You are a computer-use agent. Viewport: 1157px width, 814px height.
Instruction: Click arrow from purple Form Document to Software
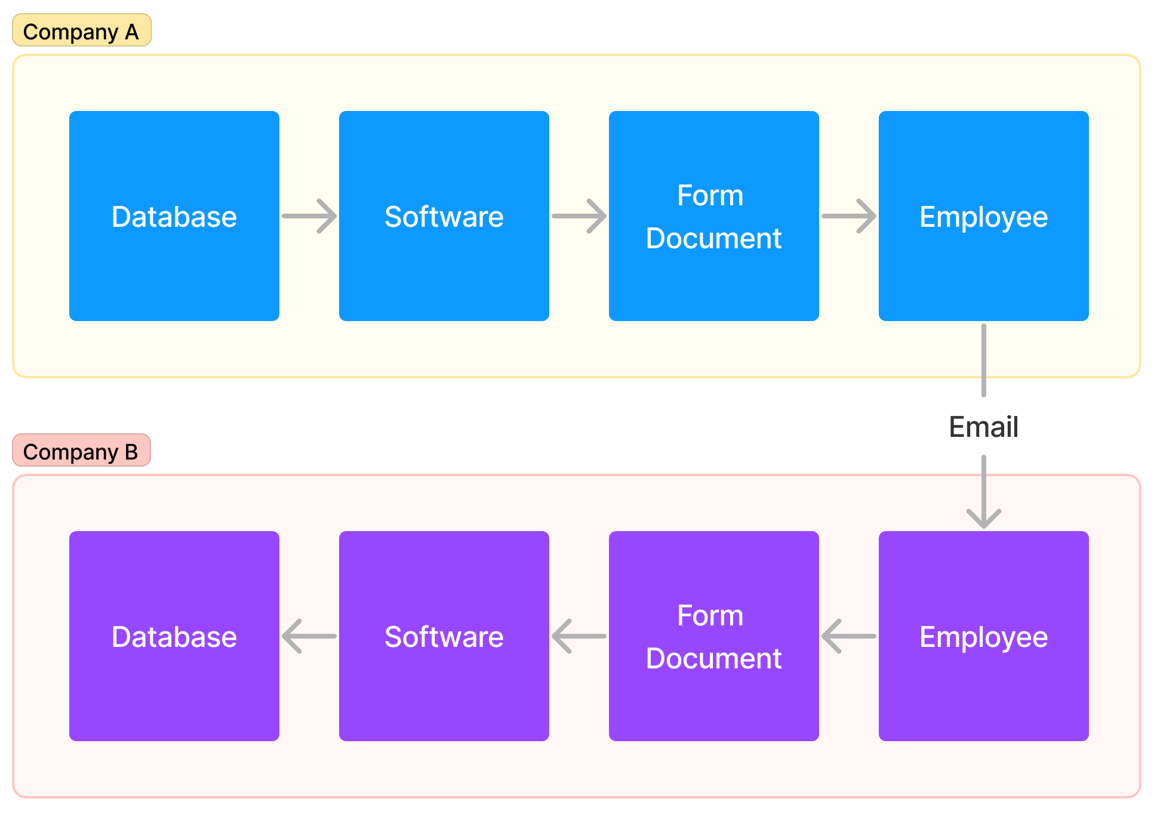coord(578,636)
